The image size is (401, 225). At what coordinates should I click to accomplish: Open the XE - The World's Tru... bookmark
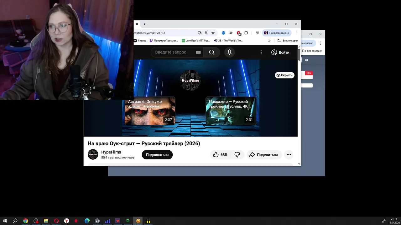point(228,41)
